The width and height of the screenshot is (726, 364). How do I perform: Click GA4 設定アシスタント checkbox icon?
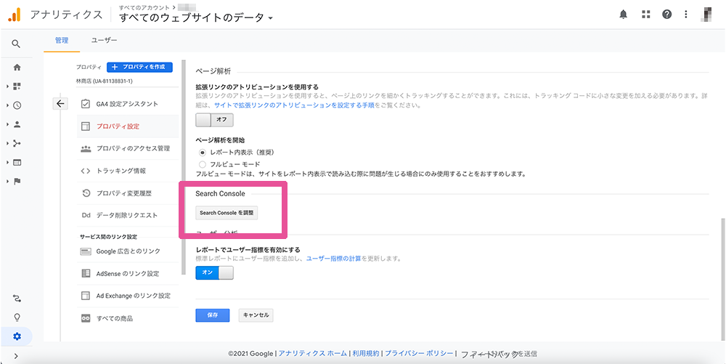(x=85, y=104)
